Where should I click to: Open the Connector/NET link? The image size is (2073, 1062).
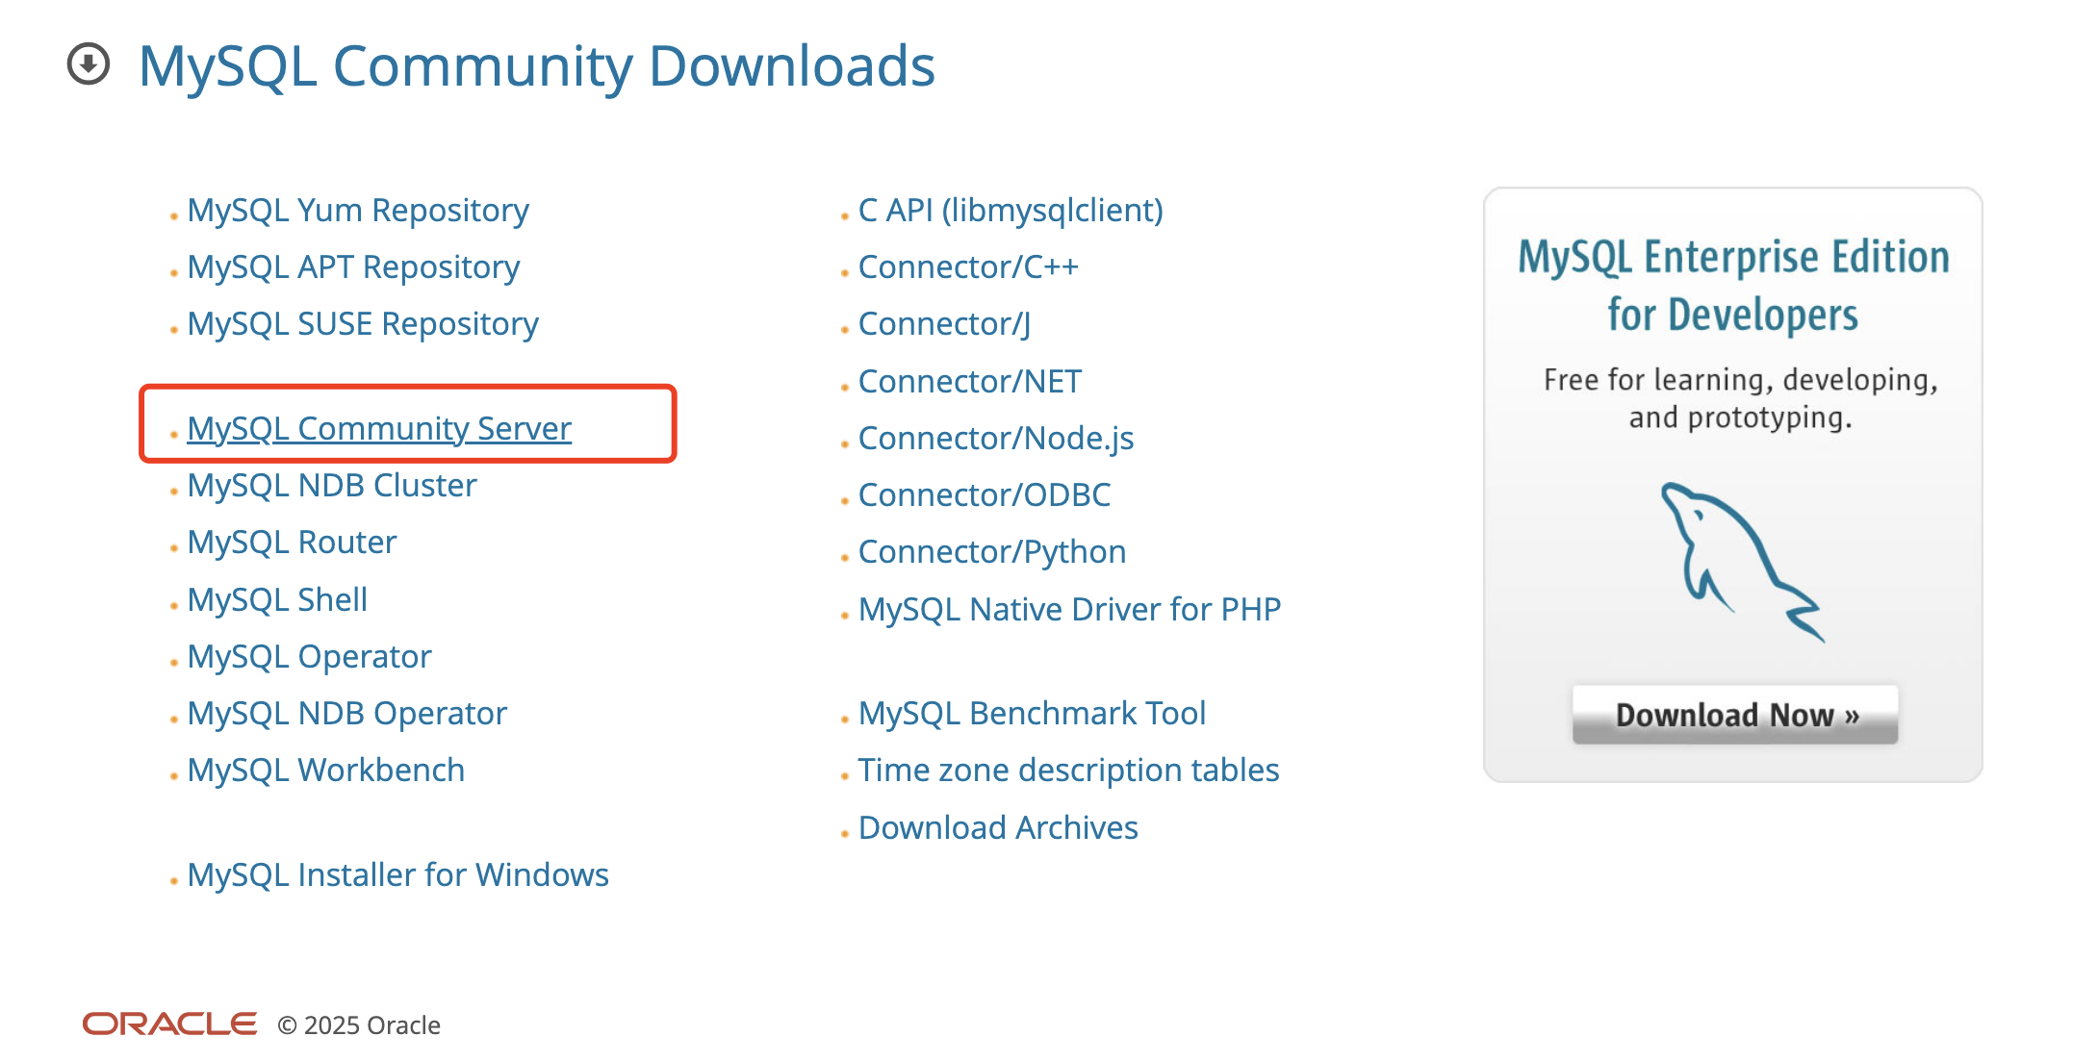pyautogui.click(x=969, y=381)
